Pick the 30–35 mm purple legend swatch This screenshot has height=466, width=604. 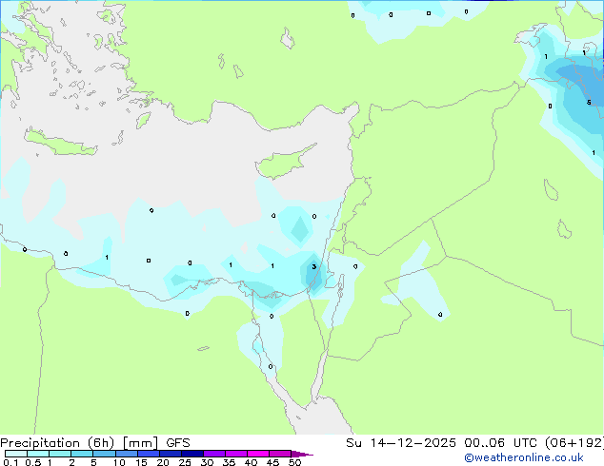(x=214, y=454)
